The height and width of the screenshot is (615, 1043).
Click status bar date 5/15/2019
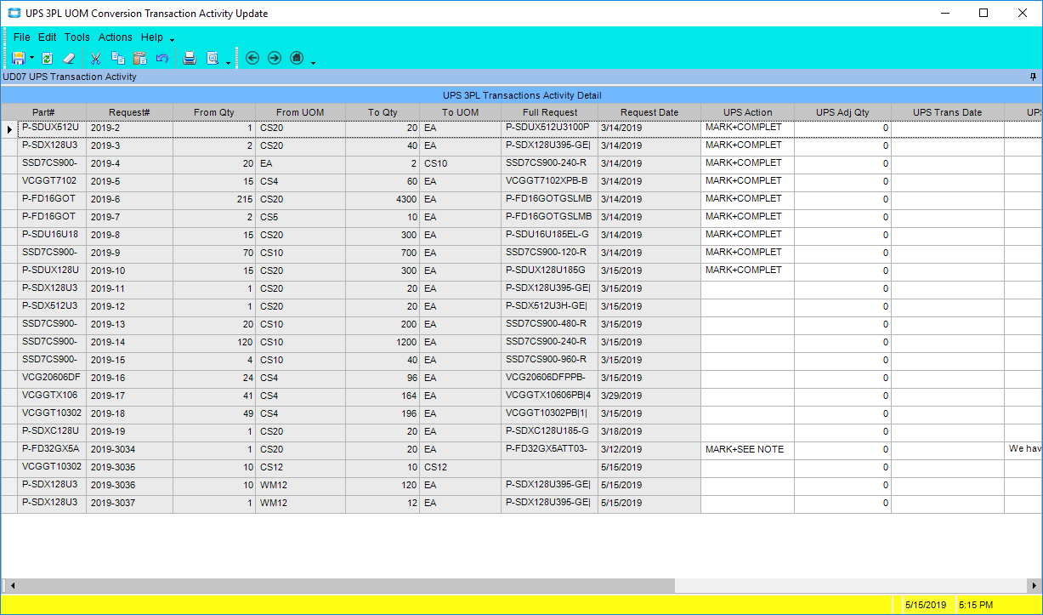926,606
